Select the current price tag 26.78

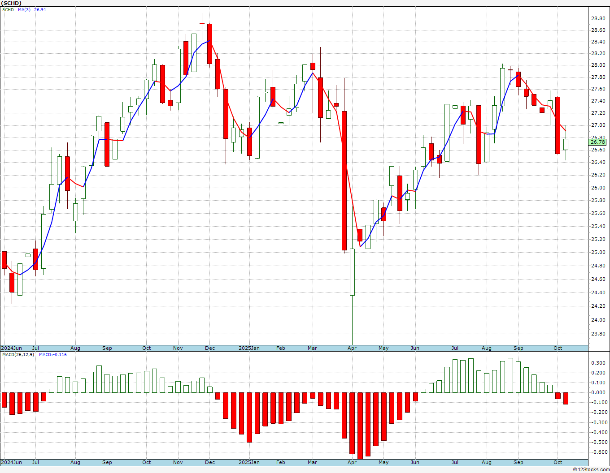tap(597, 142)
